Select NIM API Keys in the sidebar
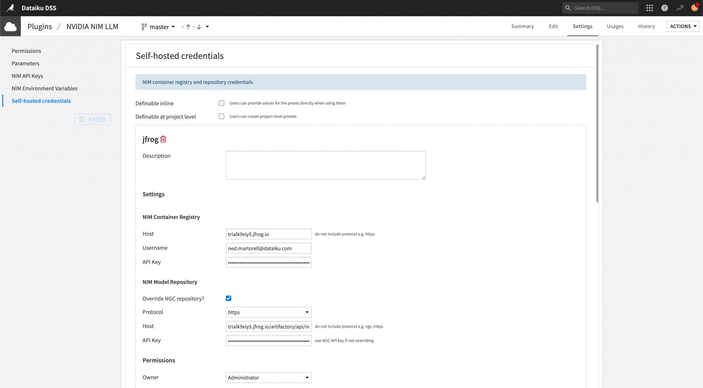This screenshot has height=388, width=703. tap(27, 75)
